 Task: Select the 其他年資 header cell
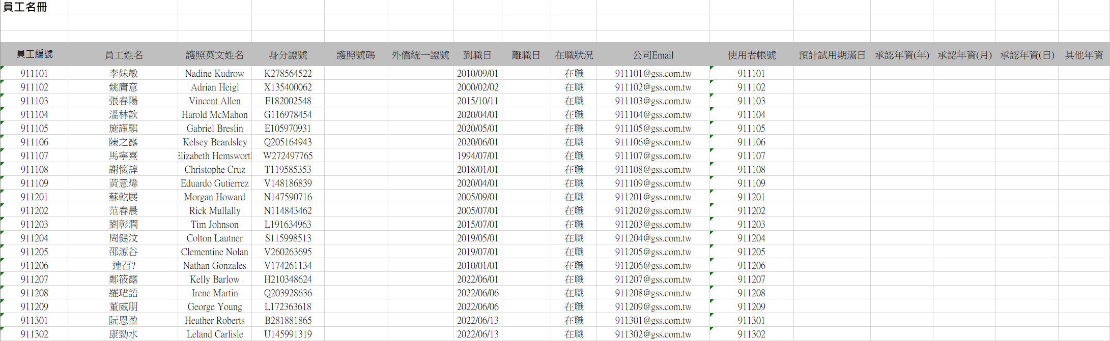(x=1084, y=55)
